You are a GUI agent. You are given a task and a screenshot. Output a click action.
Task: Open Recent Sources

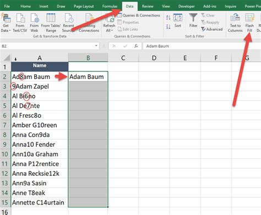pyautogui.click(x=68, y=23)
